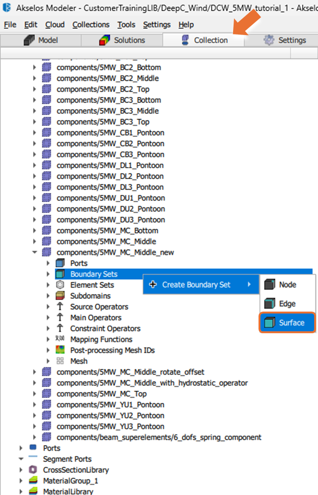Collapse the Segment Ports node

(21, 459)
